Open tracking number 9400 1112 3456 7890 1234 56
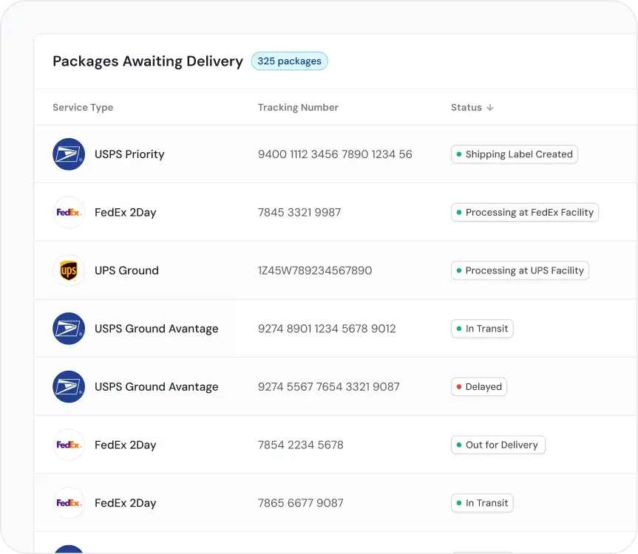Screen dimensions: 638x554 [x=335, y=154]
